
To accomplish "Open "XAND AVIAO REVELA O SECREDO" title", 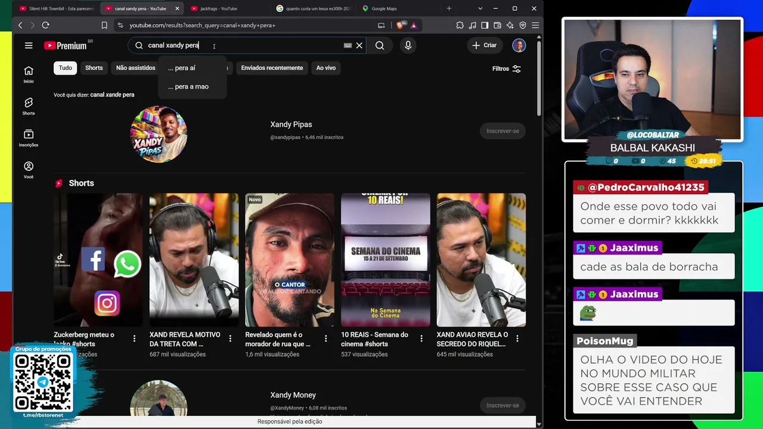I will (x=472, y=339).
